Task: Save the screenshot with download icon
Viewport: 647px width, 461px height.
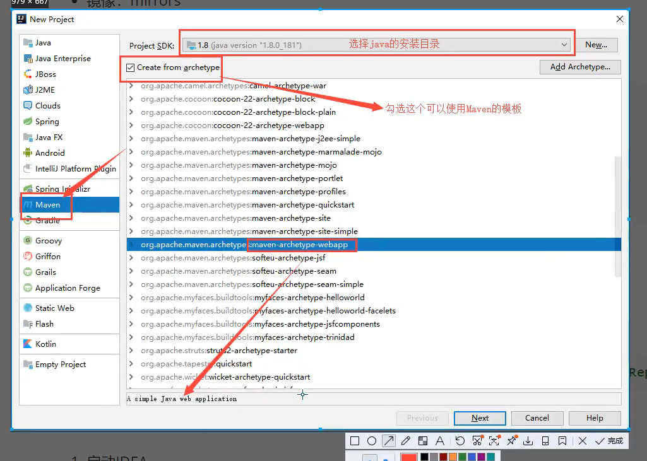Action: click(528, 441)
